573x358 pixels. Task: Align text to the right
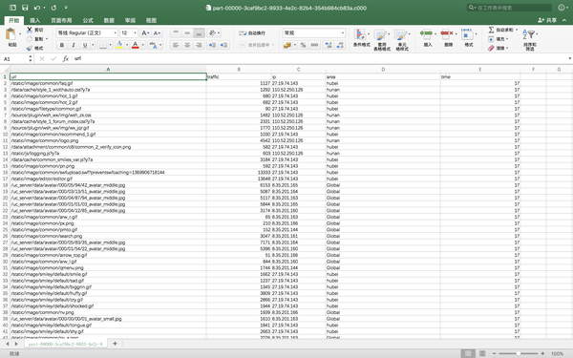199,45
